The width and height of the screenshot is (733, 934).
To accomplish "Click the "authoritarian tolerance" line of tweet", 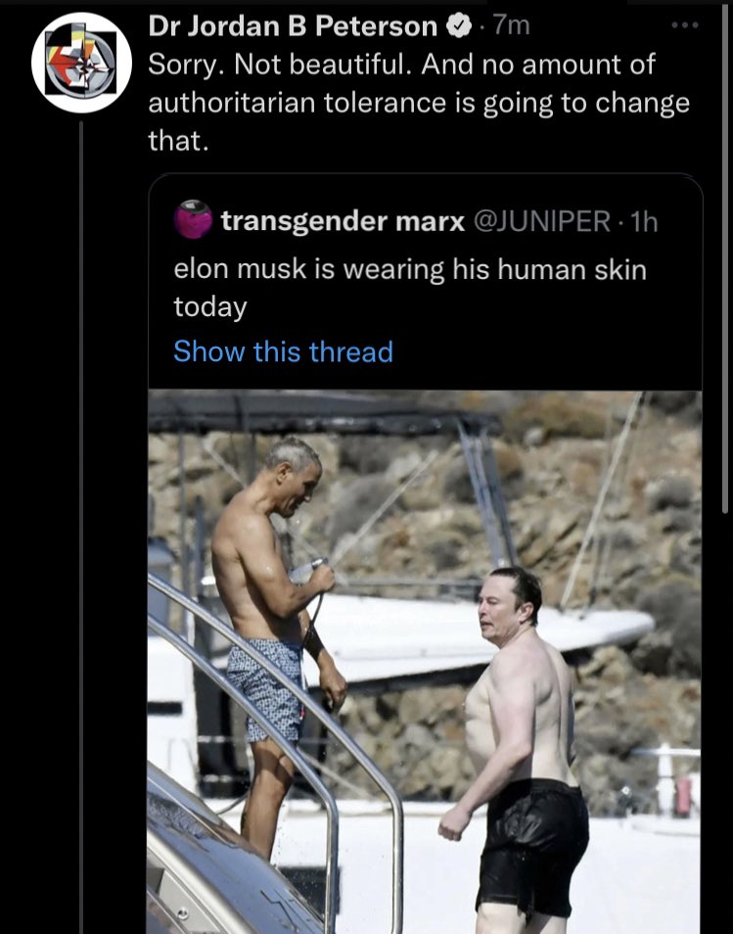I will (419, 103).
